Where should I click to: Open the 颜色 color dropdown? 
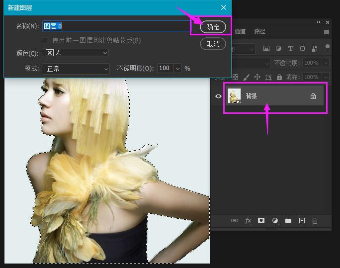(x=77, y=53)
